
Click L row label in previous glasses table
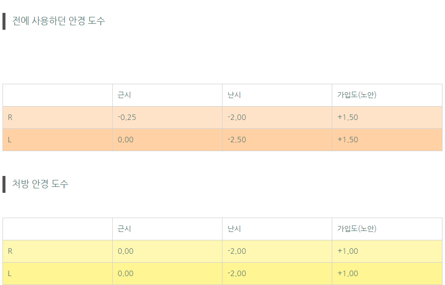coord(10,140)
